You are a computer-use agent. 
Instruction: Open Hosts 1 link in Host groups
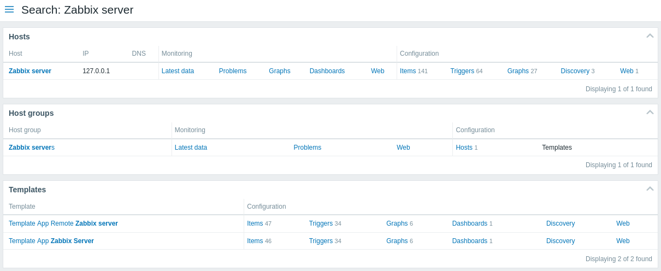[x=464, y=148]
